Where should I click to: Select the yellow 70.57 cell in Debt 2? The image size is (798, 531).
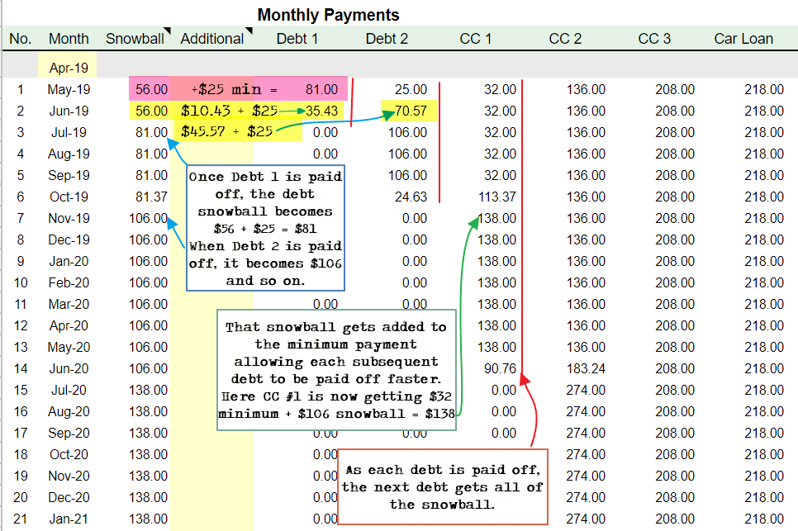410,111
